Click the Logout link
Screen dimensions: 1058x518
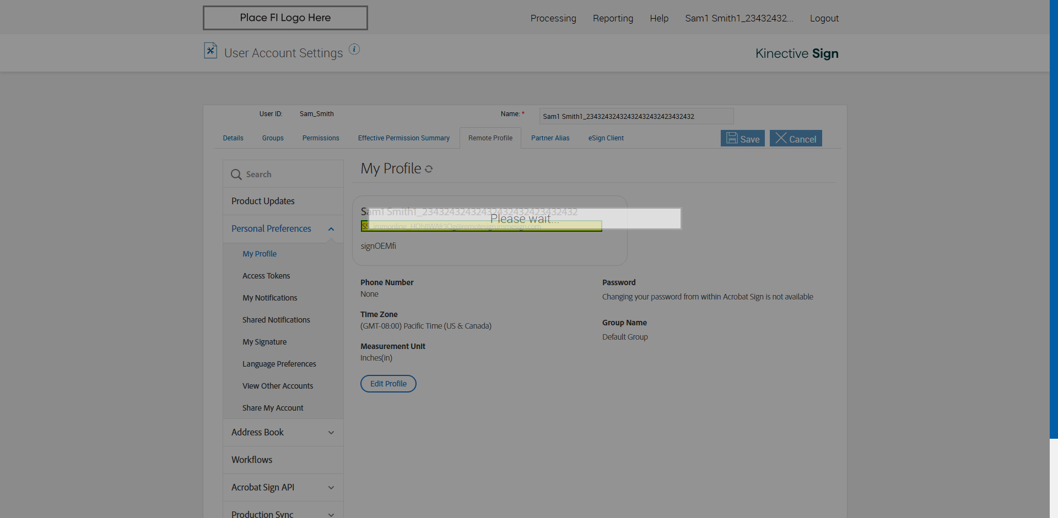[824, 18]
